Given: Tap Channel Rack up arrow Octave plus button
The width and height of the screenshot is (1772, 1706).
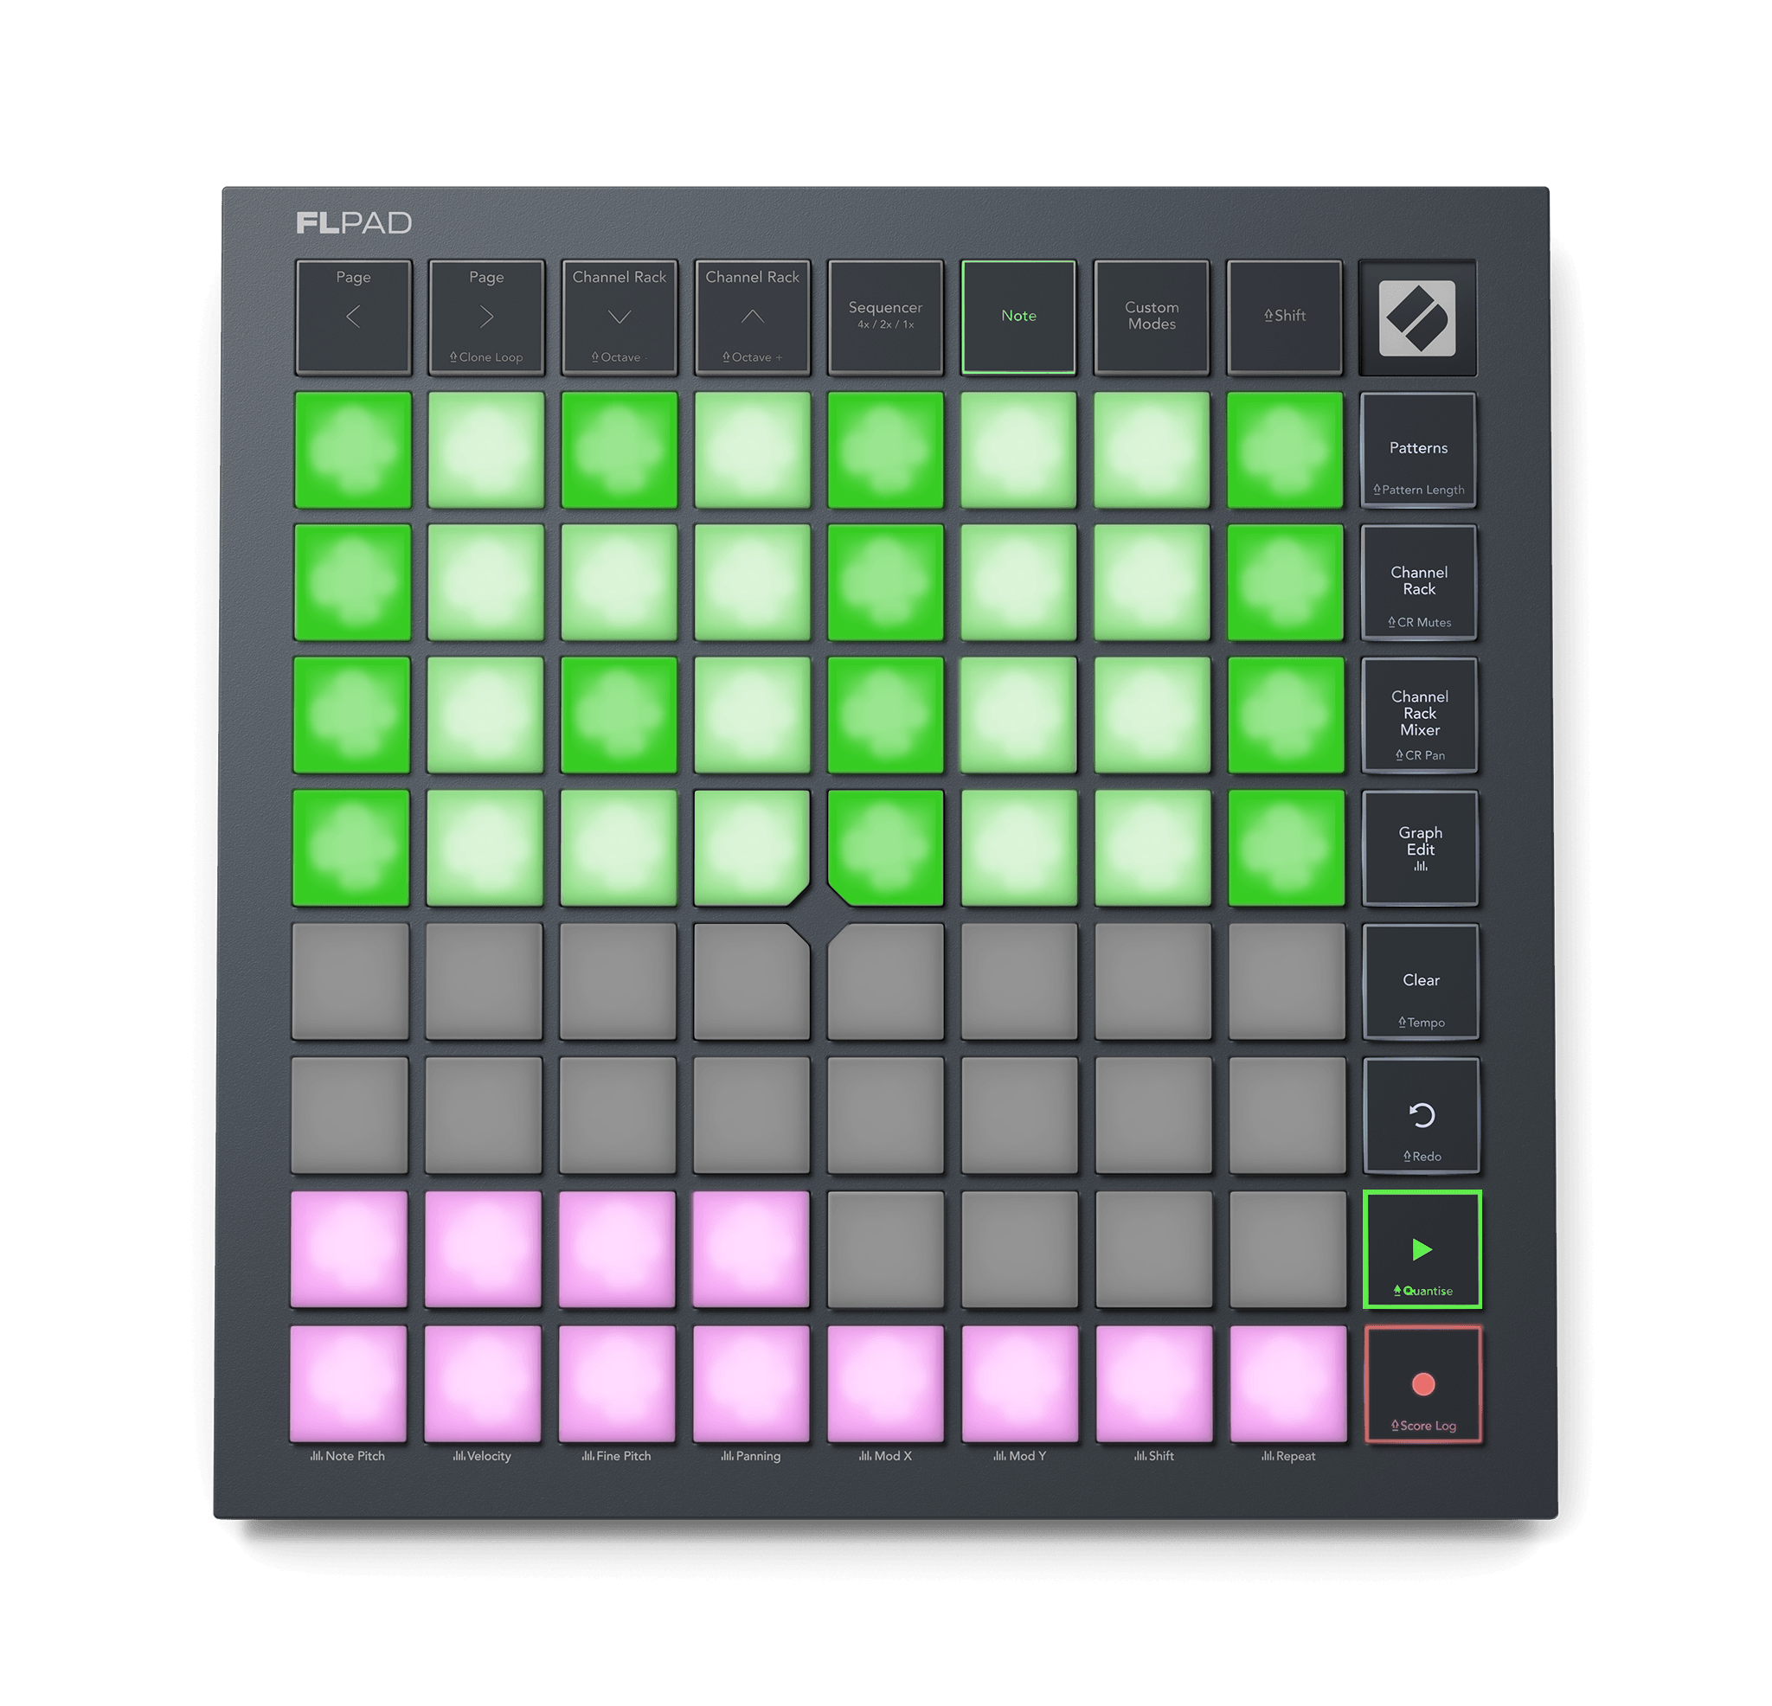Looking at the screenshot, I should tap(752, 317).
